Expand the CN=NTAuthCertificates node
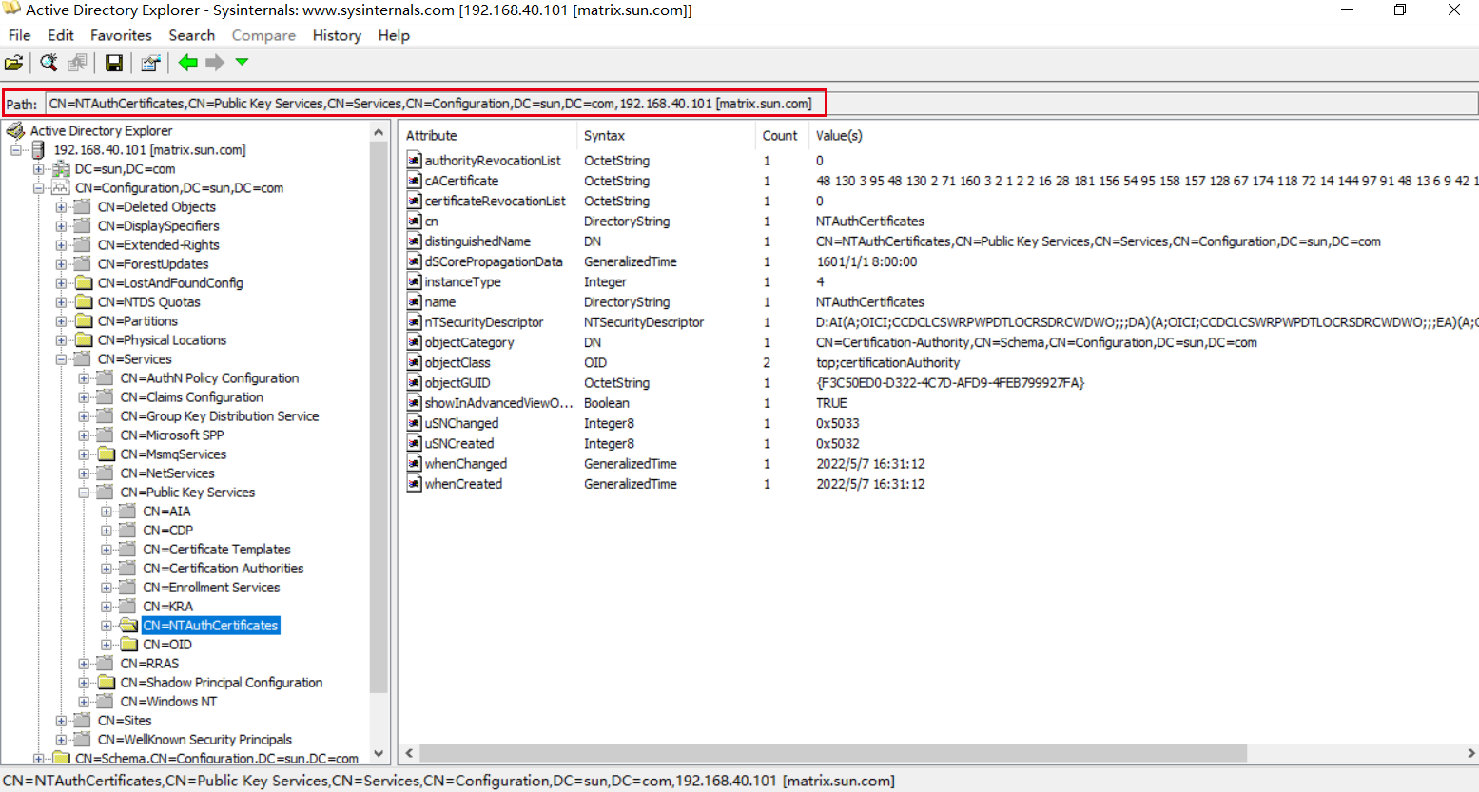The image size is (1479, 792). [x=107, y=626]
